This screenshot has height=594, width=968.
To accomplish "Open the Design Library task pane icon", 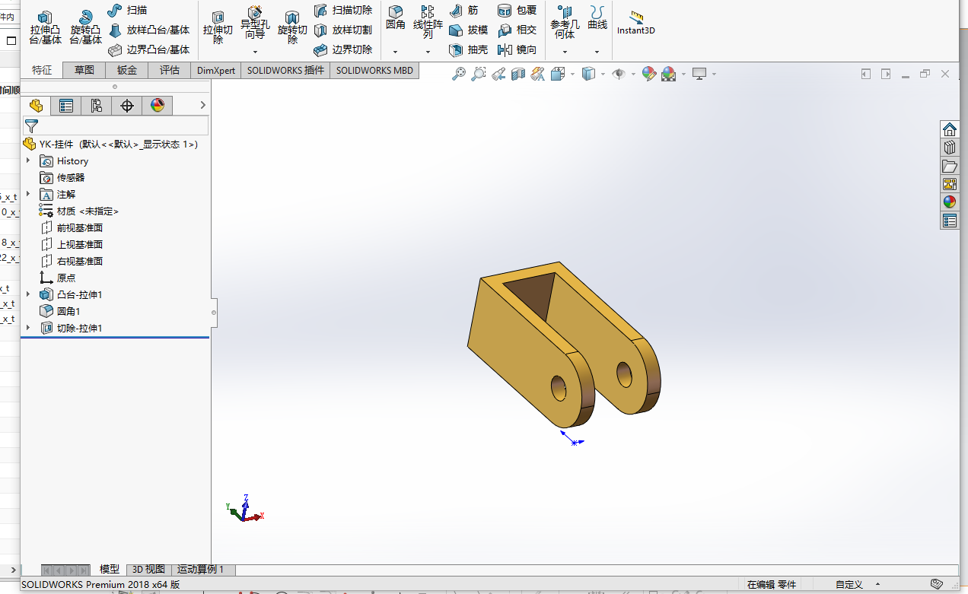I will pos(949,147).
